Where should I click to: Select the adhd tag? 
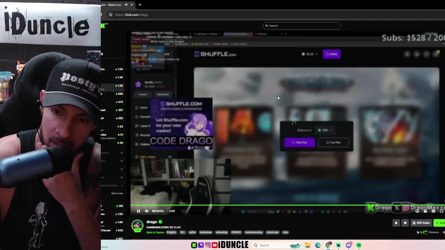[x=192, y=232]
